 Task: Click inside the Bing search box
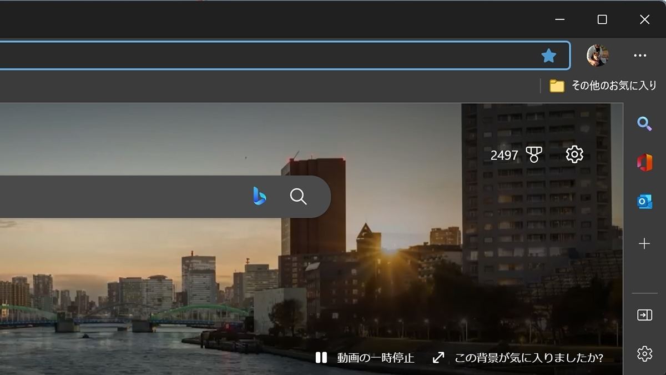pos(165,197)
